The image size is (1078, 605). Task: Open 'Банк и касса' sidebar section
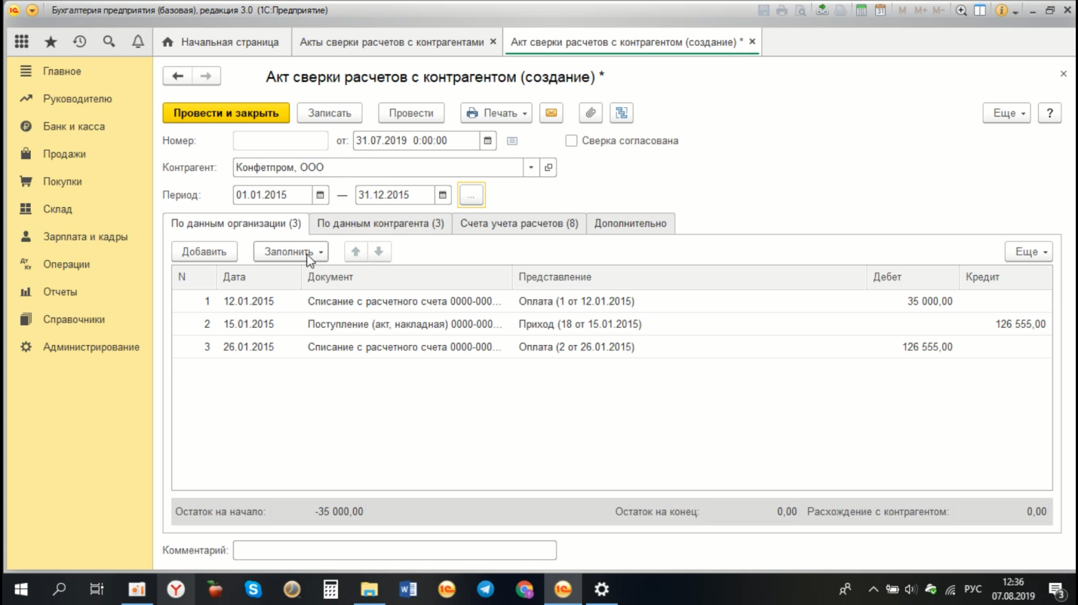74,127
